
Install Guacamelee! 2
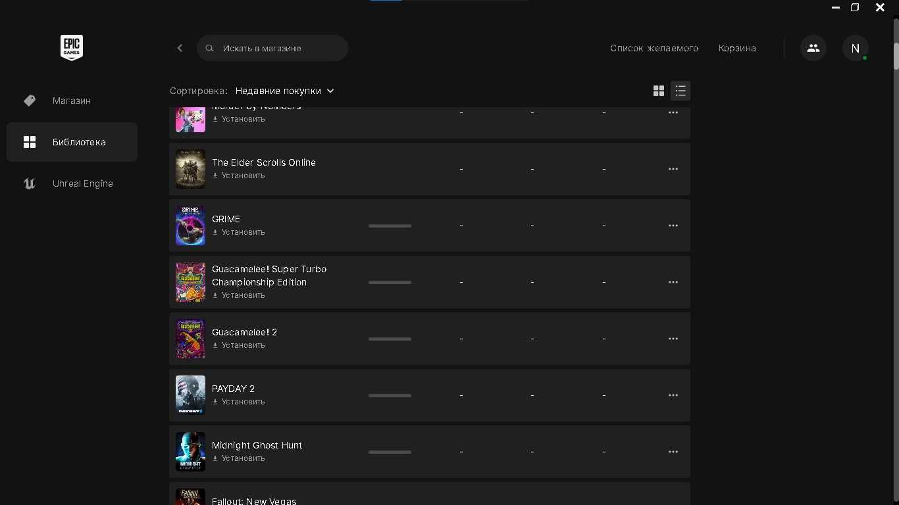(x=239, y=345)
